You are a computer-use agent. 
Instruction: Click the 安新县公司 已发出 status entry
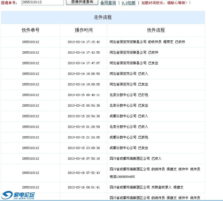134,63
